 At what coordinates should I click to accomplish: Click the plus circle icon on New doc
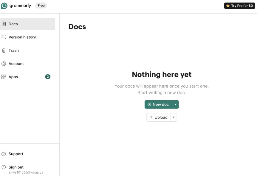[x=149, y=104]
